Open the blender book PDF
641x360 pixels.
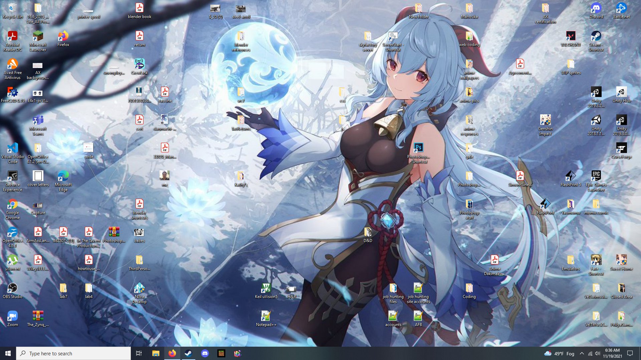coord(139,11)
